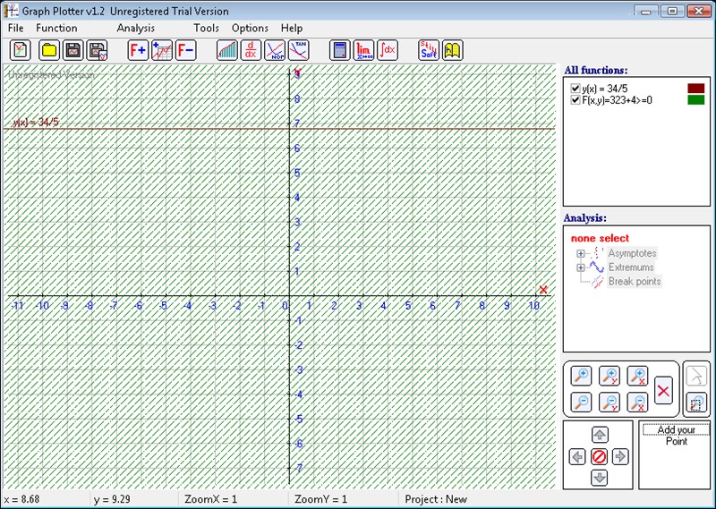Click the Add your Point button
The height and width of the screenshot is (509, 716).
[676, 436]
